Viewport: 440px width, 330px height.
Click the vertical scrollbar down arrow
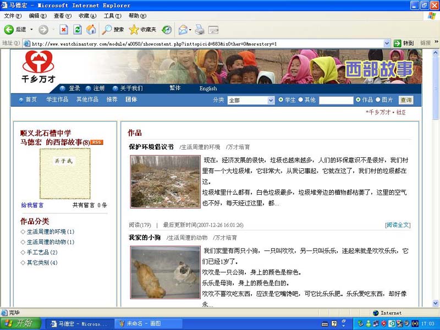pyautogui.click(x=436, y=303)
